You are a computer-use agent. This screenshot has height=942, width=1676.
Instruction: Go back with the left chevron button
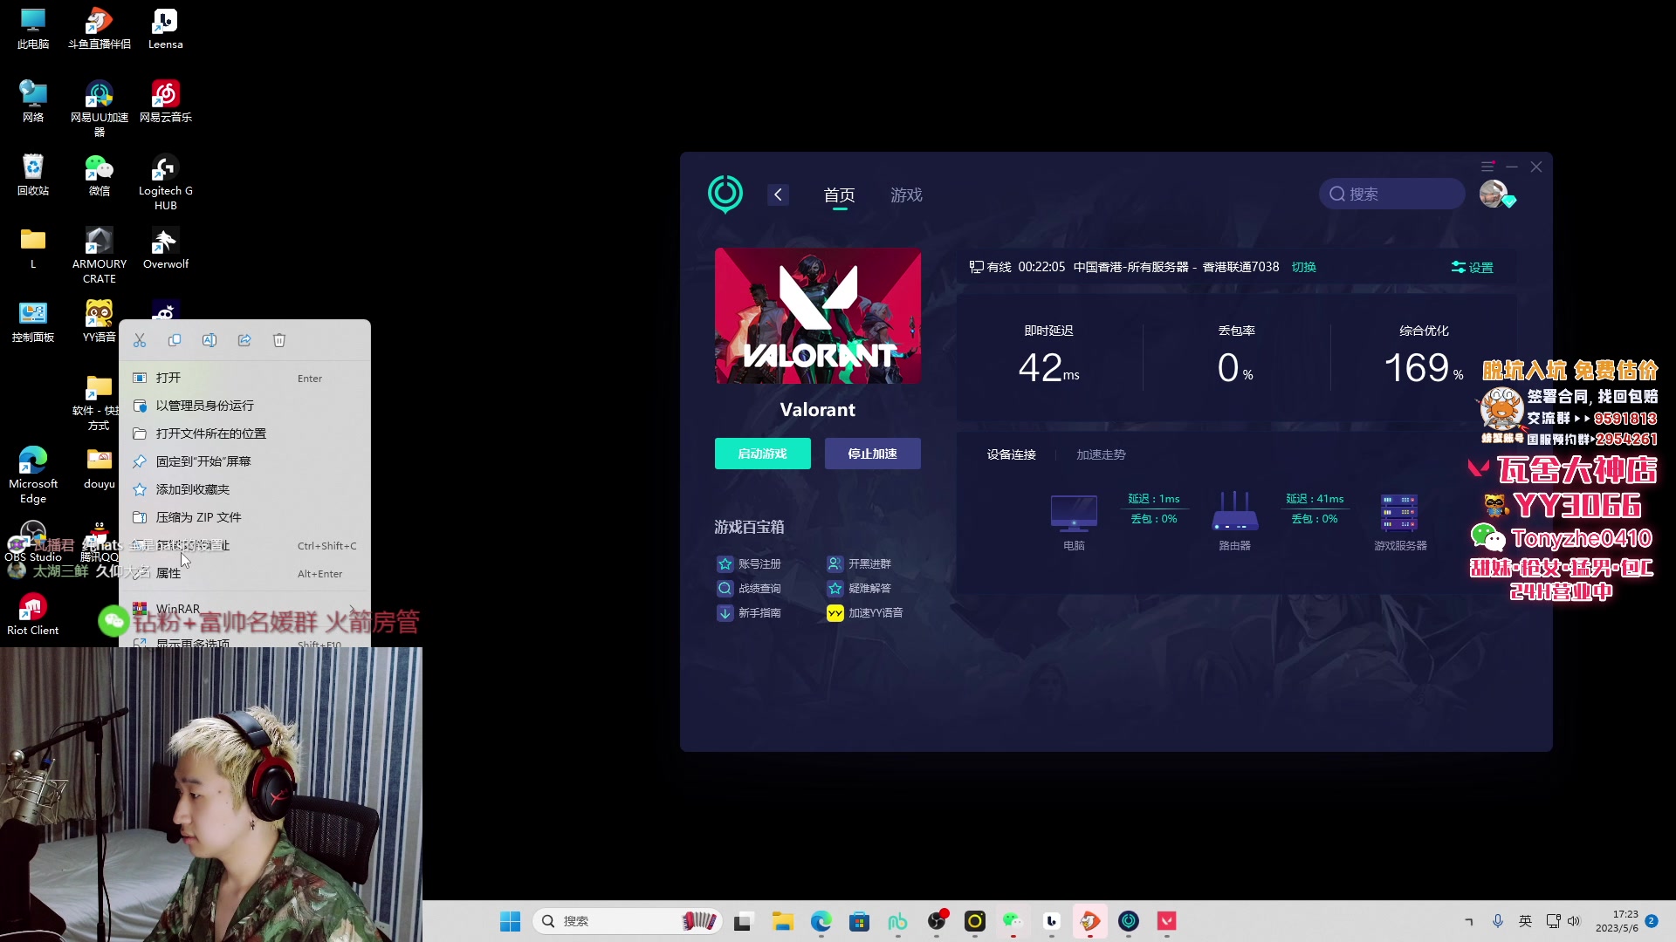click(x=778, y=195)
